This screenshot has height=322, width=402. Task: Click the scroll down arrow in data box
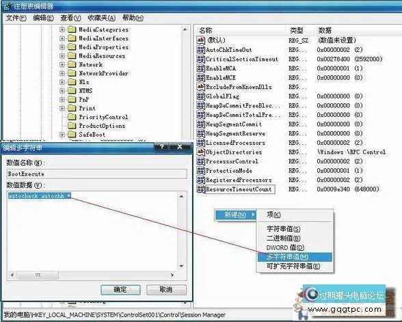coord(182,266)
